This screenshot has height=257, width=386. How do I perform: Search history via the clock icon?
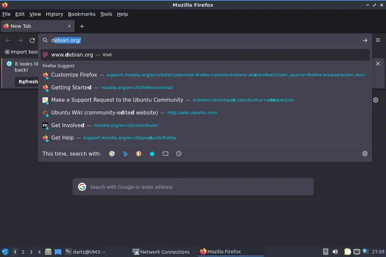click(x=179, y=154)
